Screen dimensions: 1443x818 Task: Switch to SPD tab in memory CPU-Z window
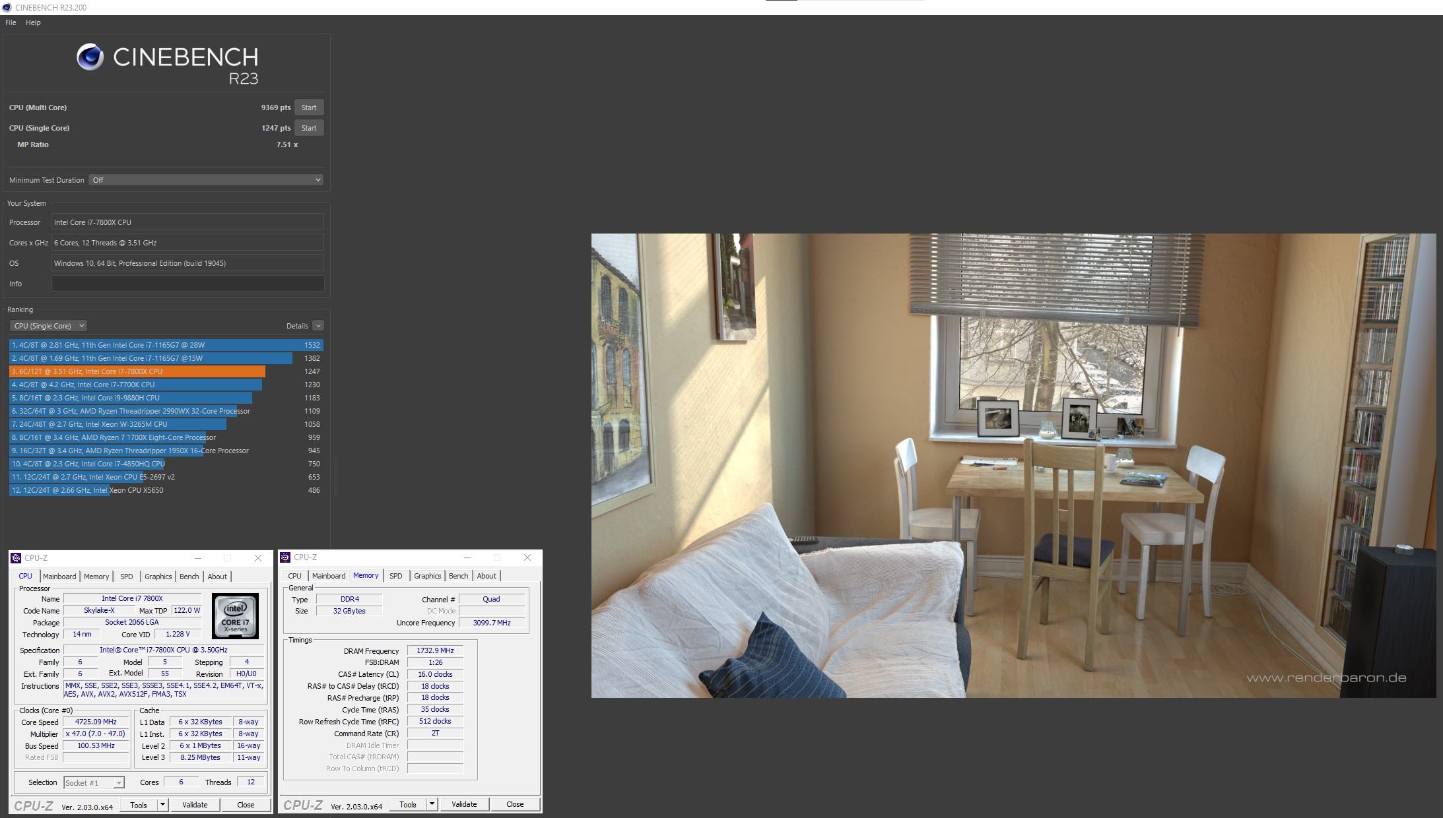(395, 576)
